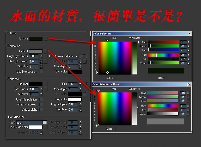
Task: Pick a color in the top Color Selector hue field
Action: [115, 58]
